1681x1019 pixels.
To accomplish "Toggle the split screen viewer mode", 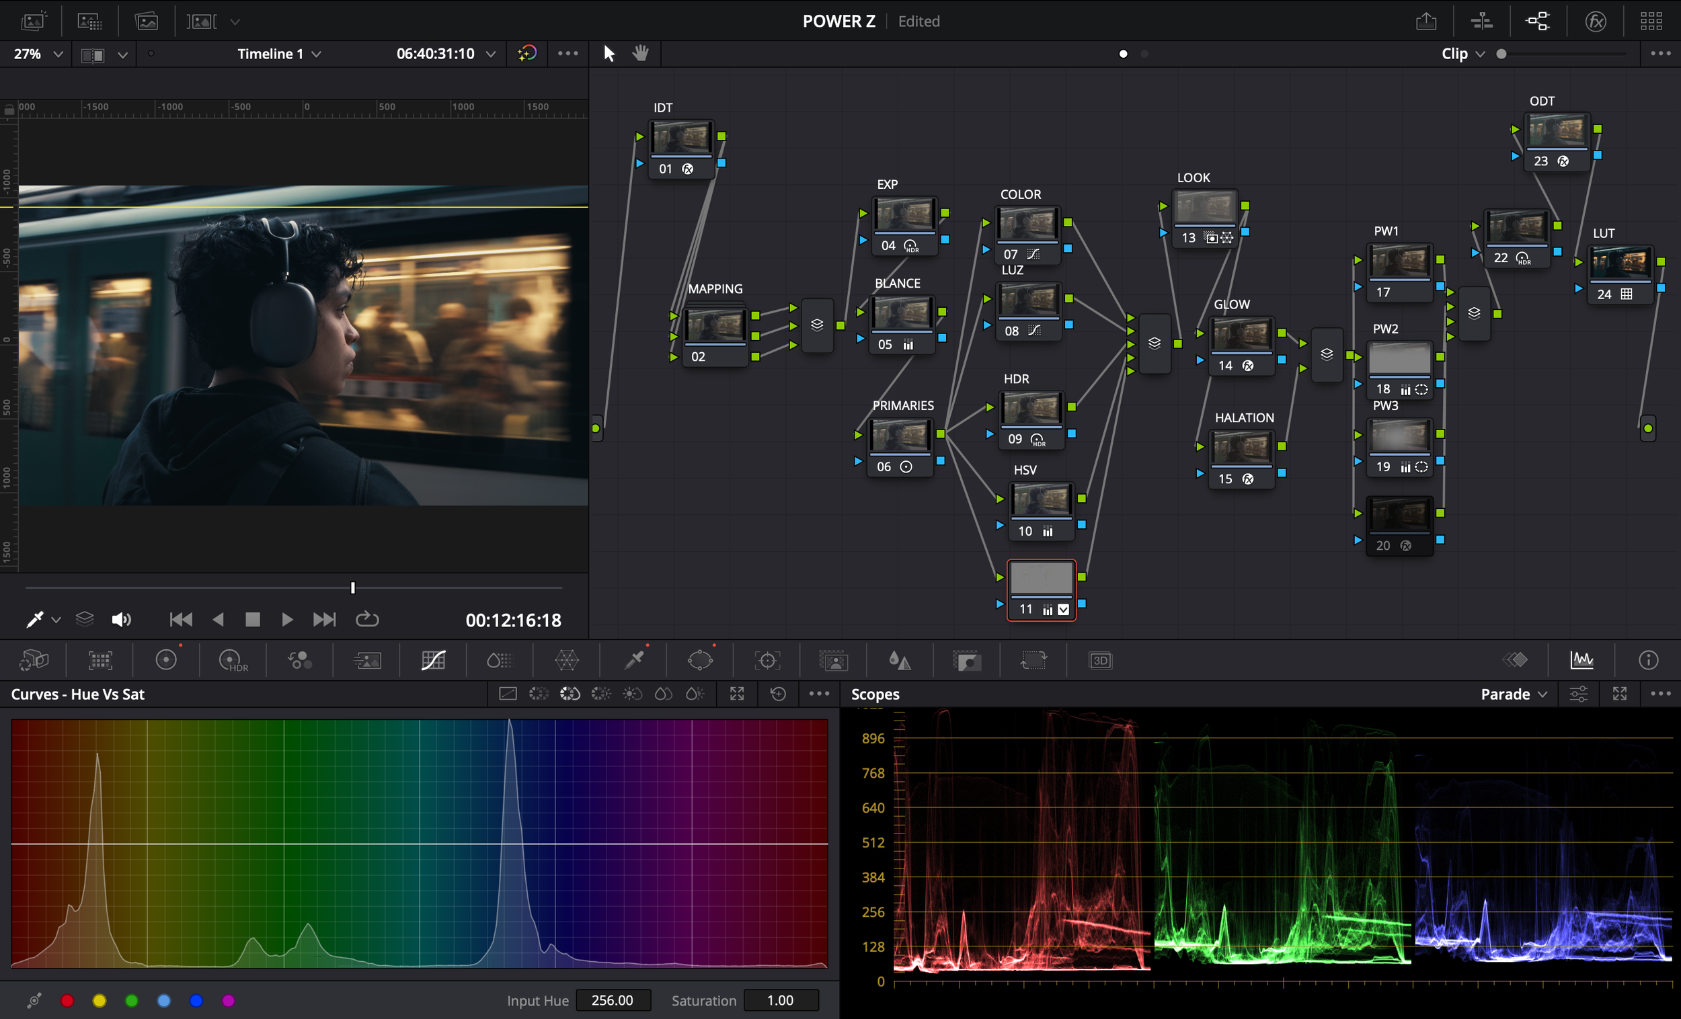I will [x=93, y=54].
